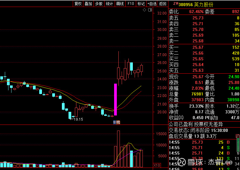The width and height of the screenshot is (240, 170).
Task: Click PE(动) value 47.0
Action: coord(235,118)
